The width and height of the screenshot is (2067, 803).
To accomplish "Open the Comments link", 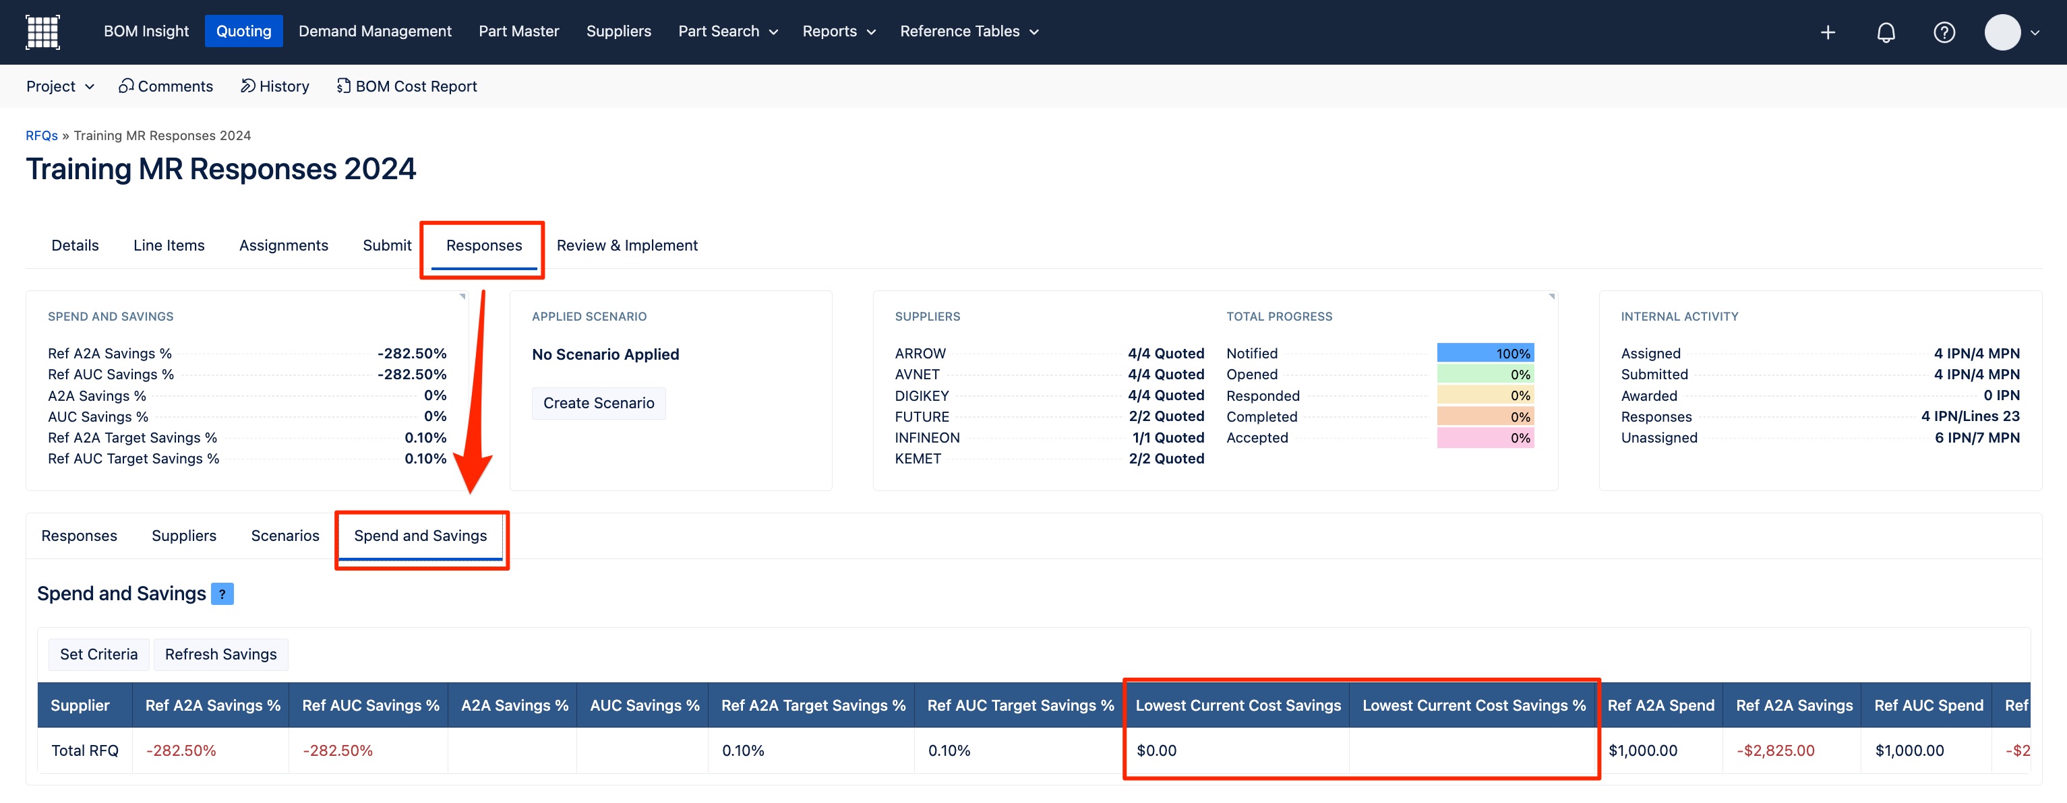I will pos(166,86).
